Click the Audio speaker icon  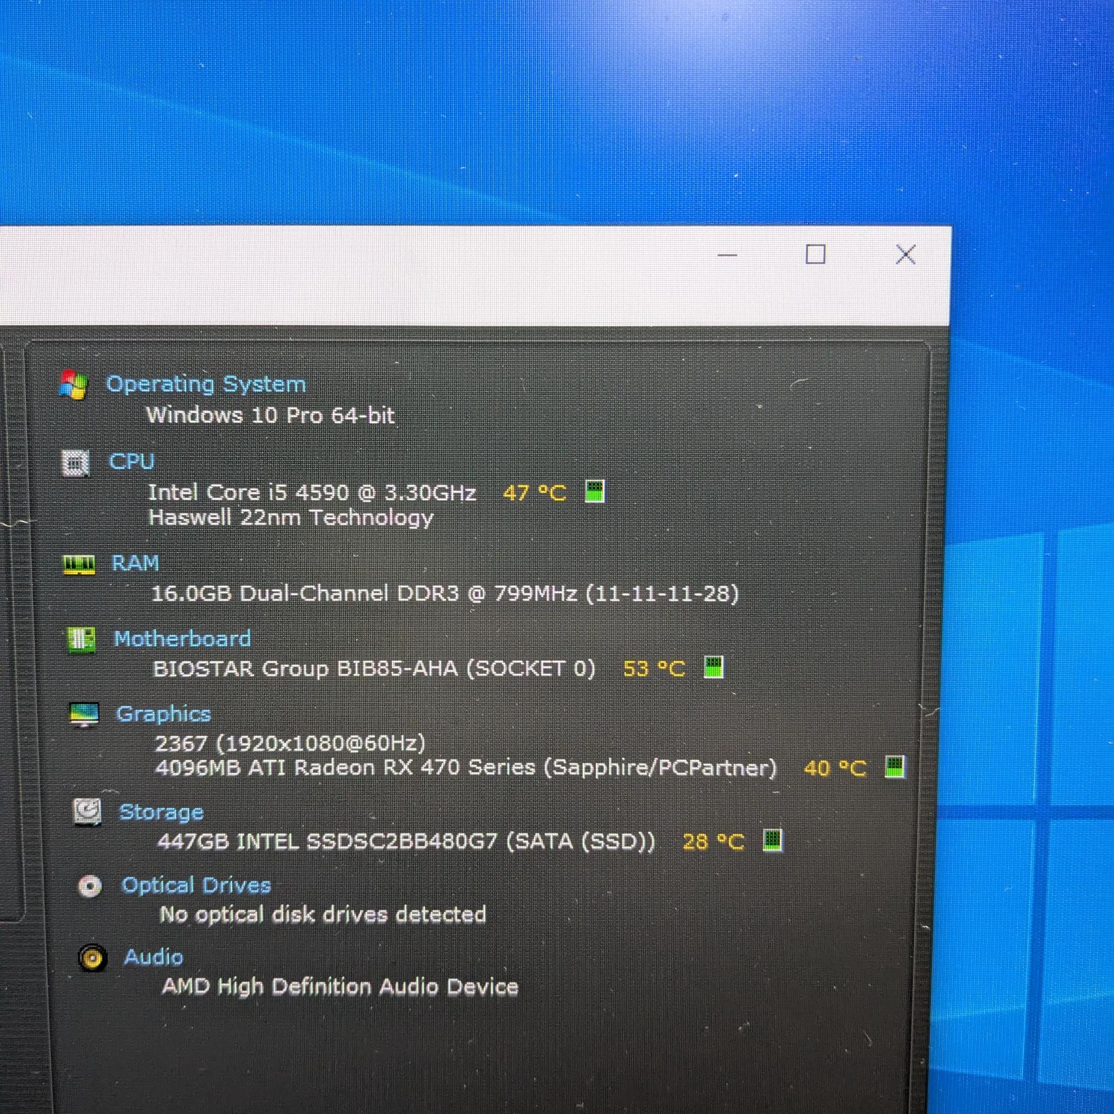pos(92,958)
